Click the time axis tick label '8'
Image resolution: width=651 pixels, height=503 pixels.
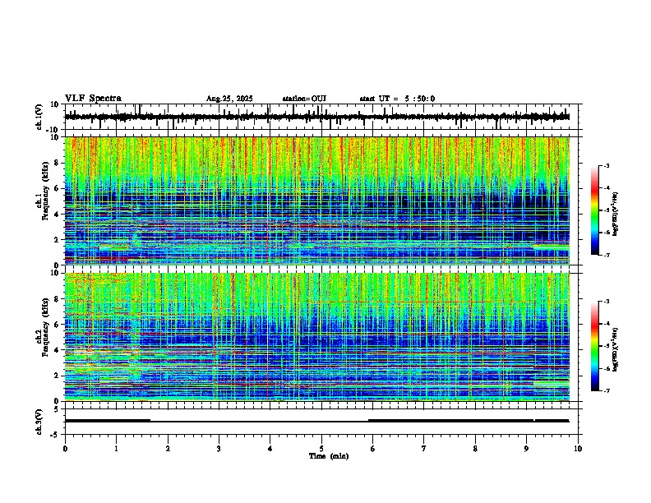[475, 449]
